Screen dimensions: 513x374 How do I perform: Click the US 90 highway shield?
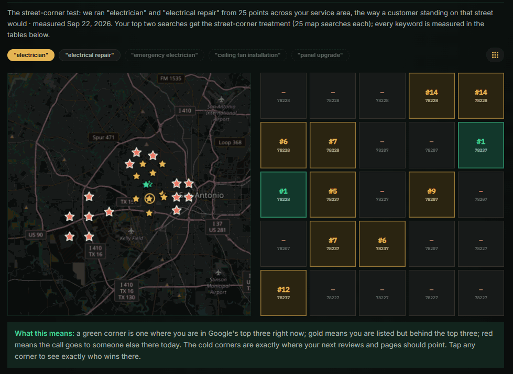pyautogui.click(x=36, y=234)
